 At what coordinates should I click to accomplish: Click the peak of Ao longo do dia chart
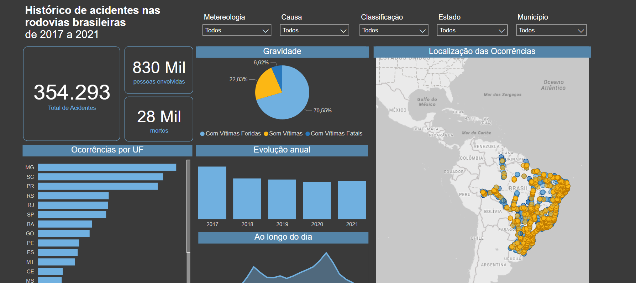(326, 253)
